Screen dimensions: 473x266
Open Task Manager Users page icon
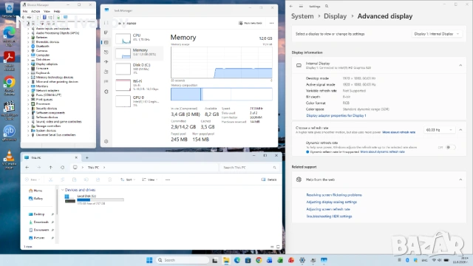click(x=106, y=72)
